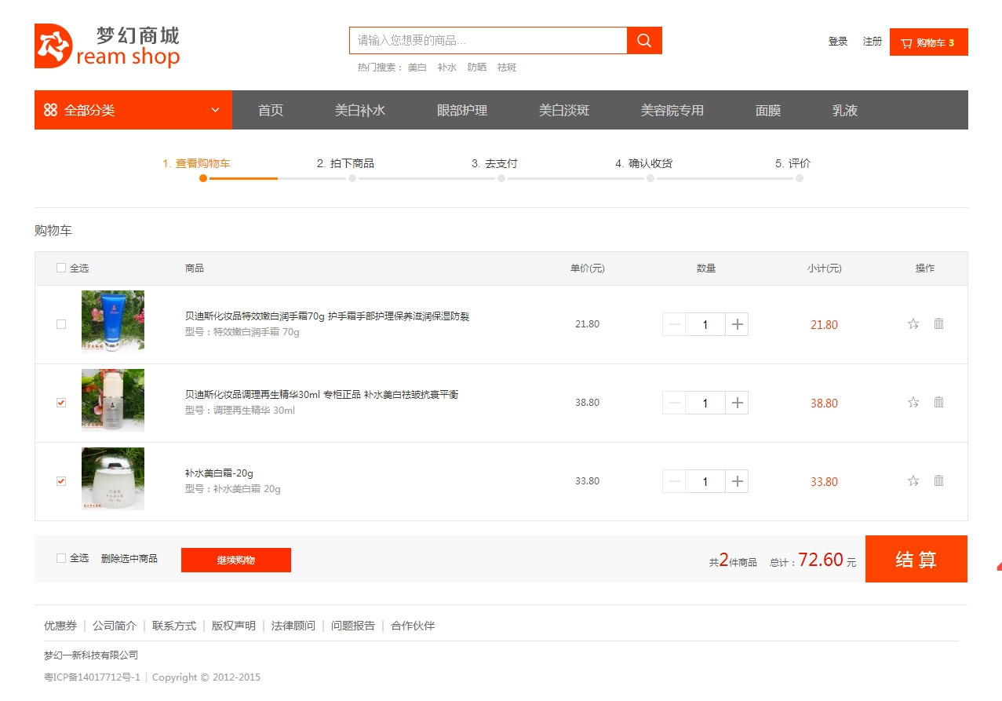Click step 3 去支付 progress marker

coord(501,177)
